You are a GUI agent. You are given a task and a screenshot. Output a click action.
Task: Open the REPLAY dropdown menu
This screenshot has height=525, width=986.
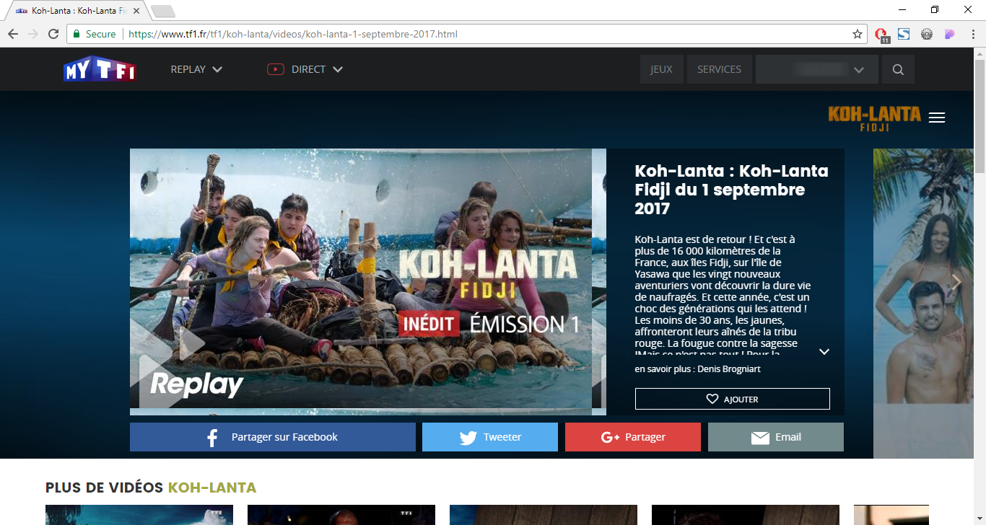point(196,69)
